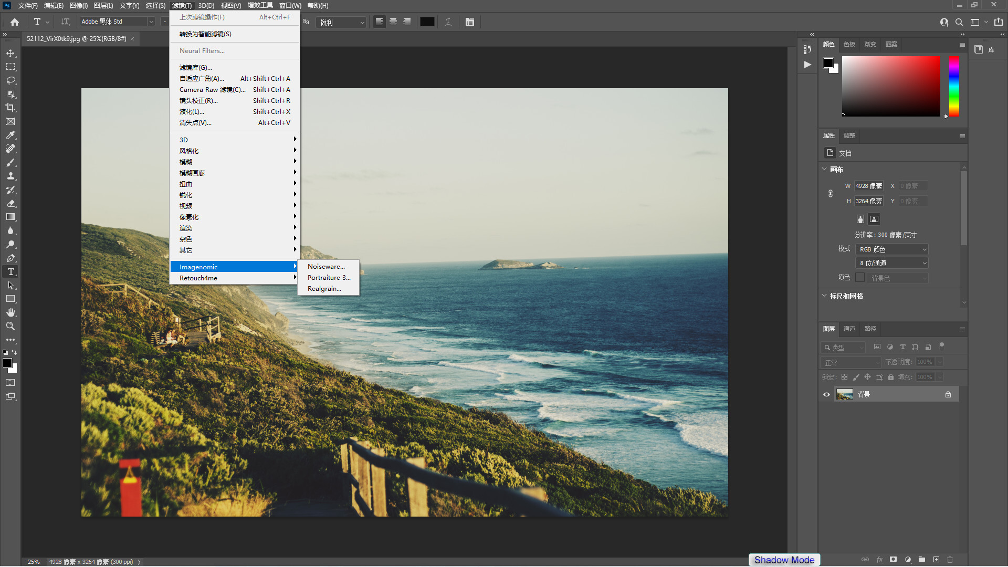Create a new layer using the plus icon
Image resolution: width=1008 pixels, height=567 pixels.
(x=936, y=560)
